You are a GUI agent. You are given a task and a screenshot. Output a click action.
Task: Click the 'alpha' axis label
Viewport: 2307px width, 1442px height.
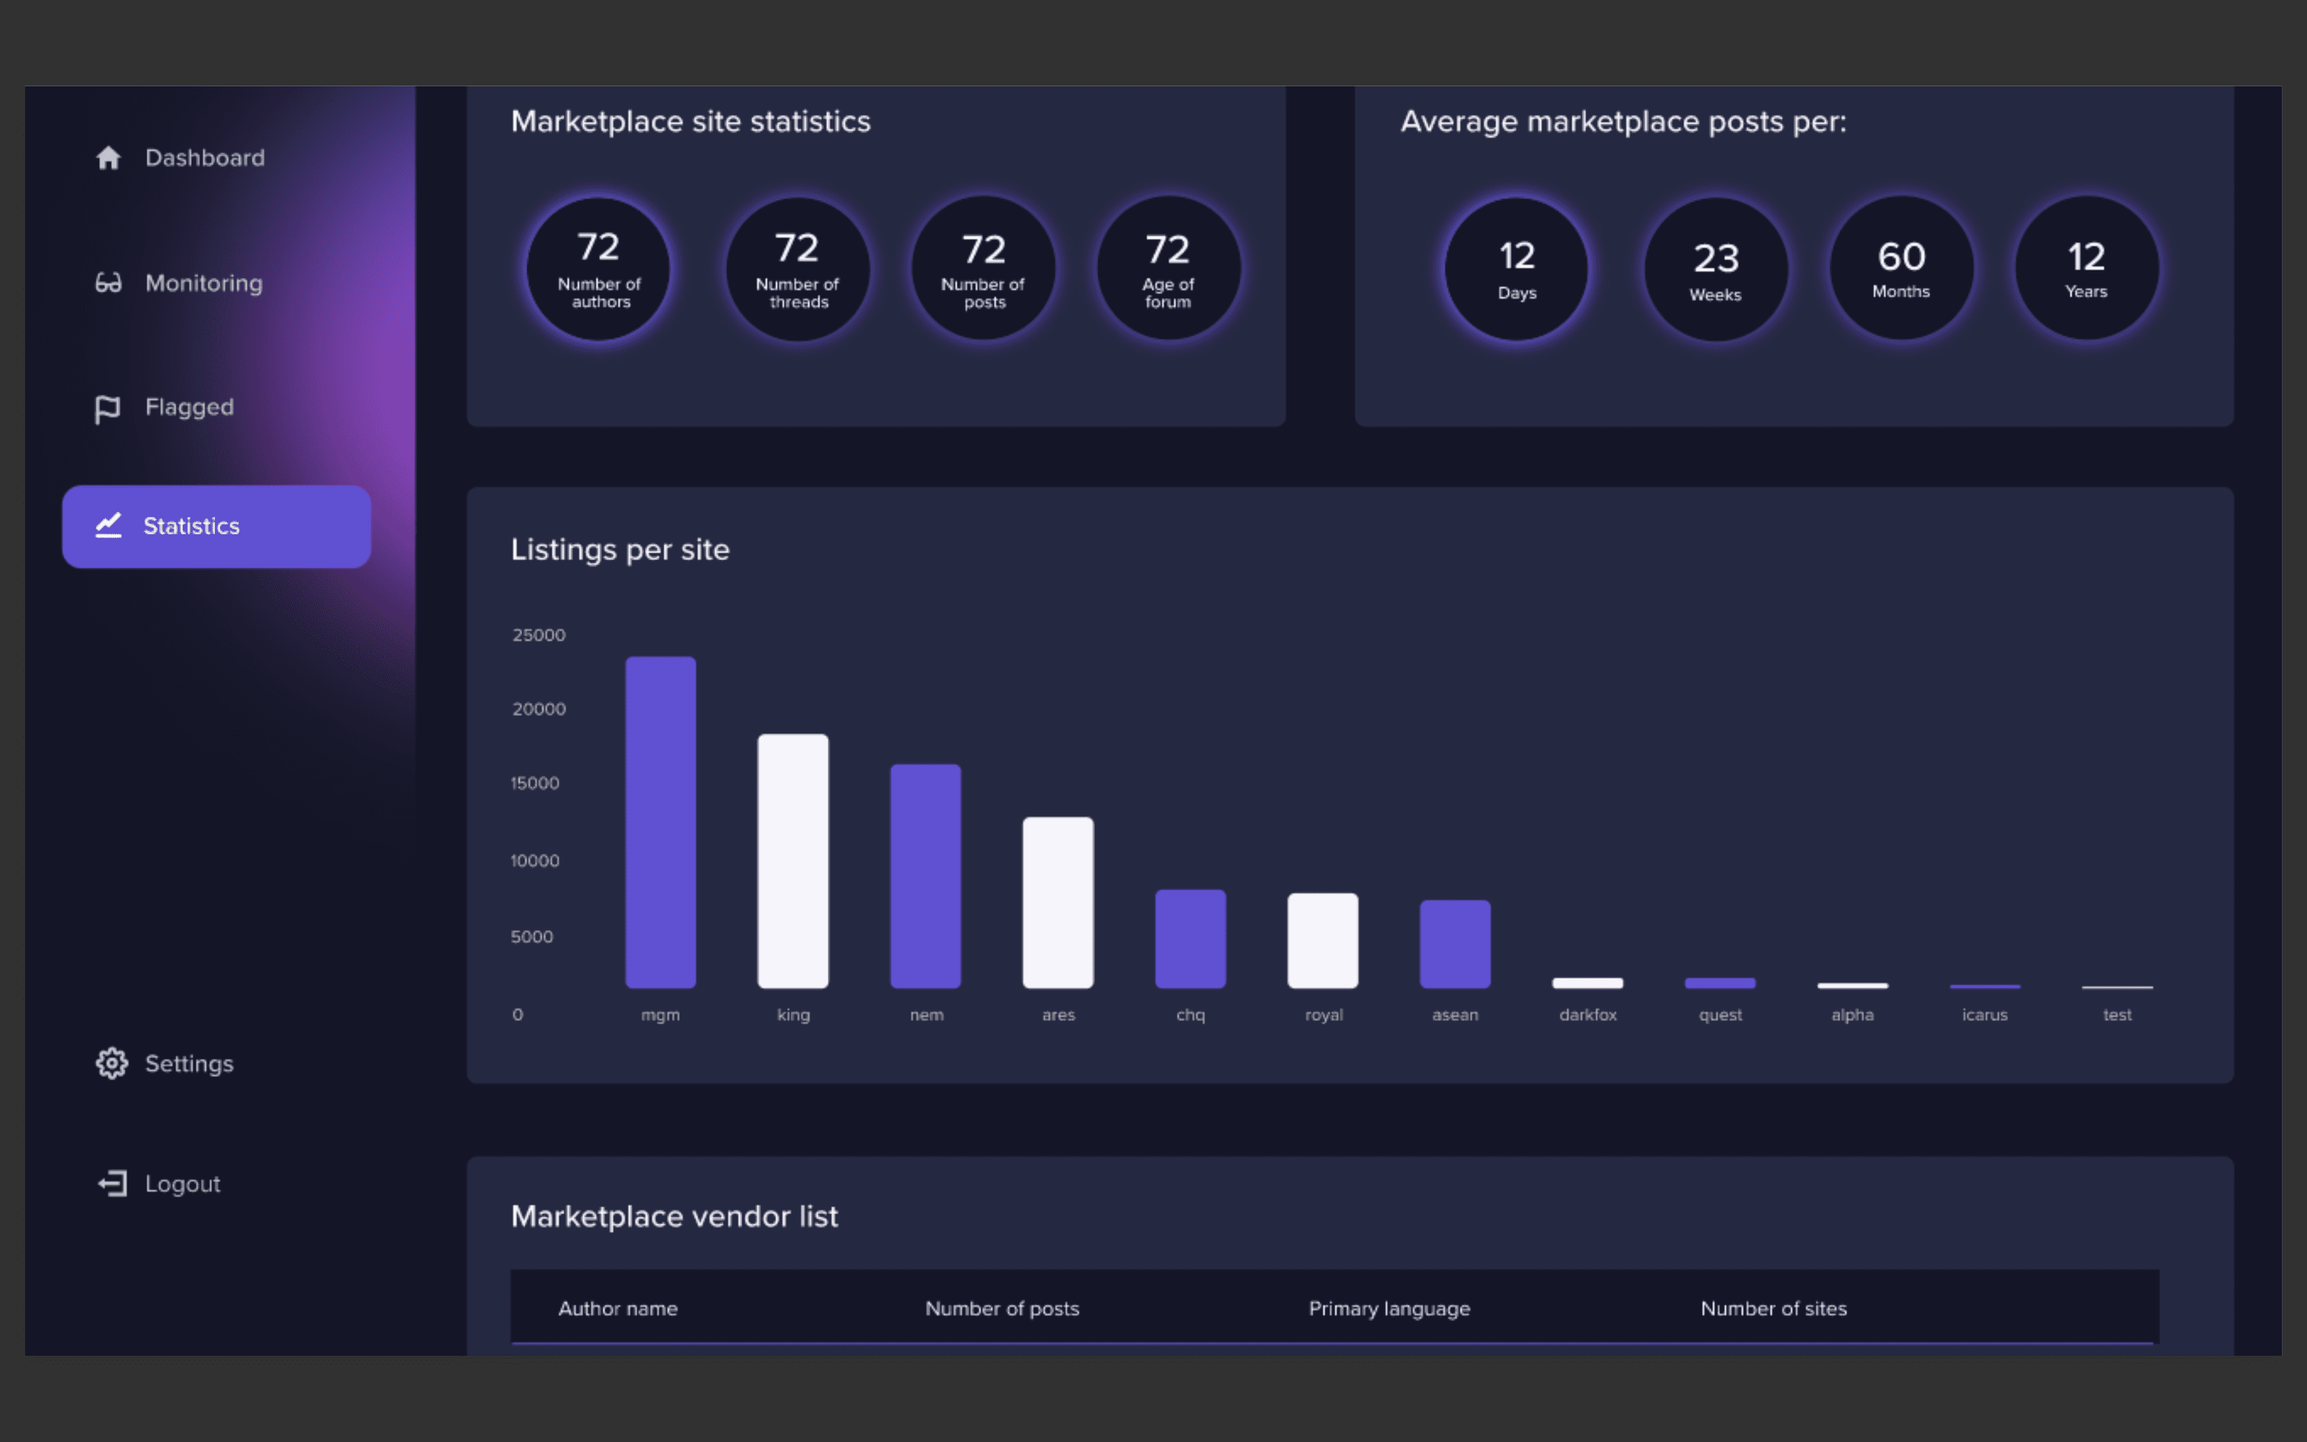pos(1853,1015)
